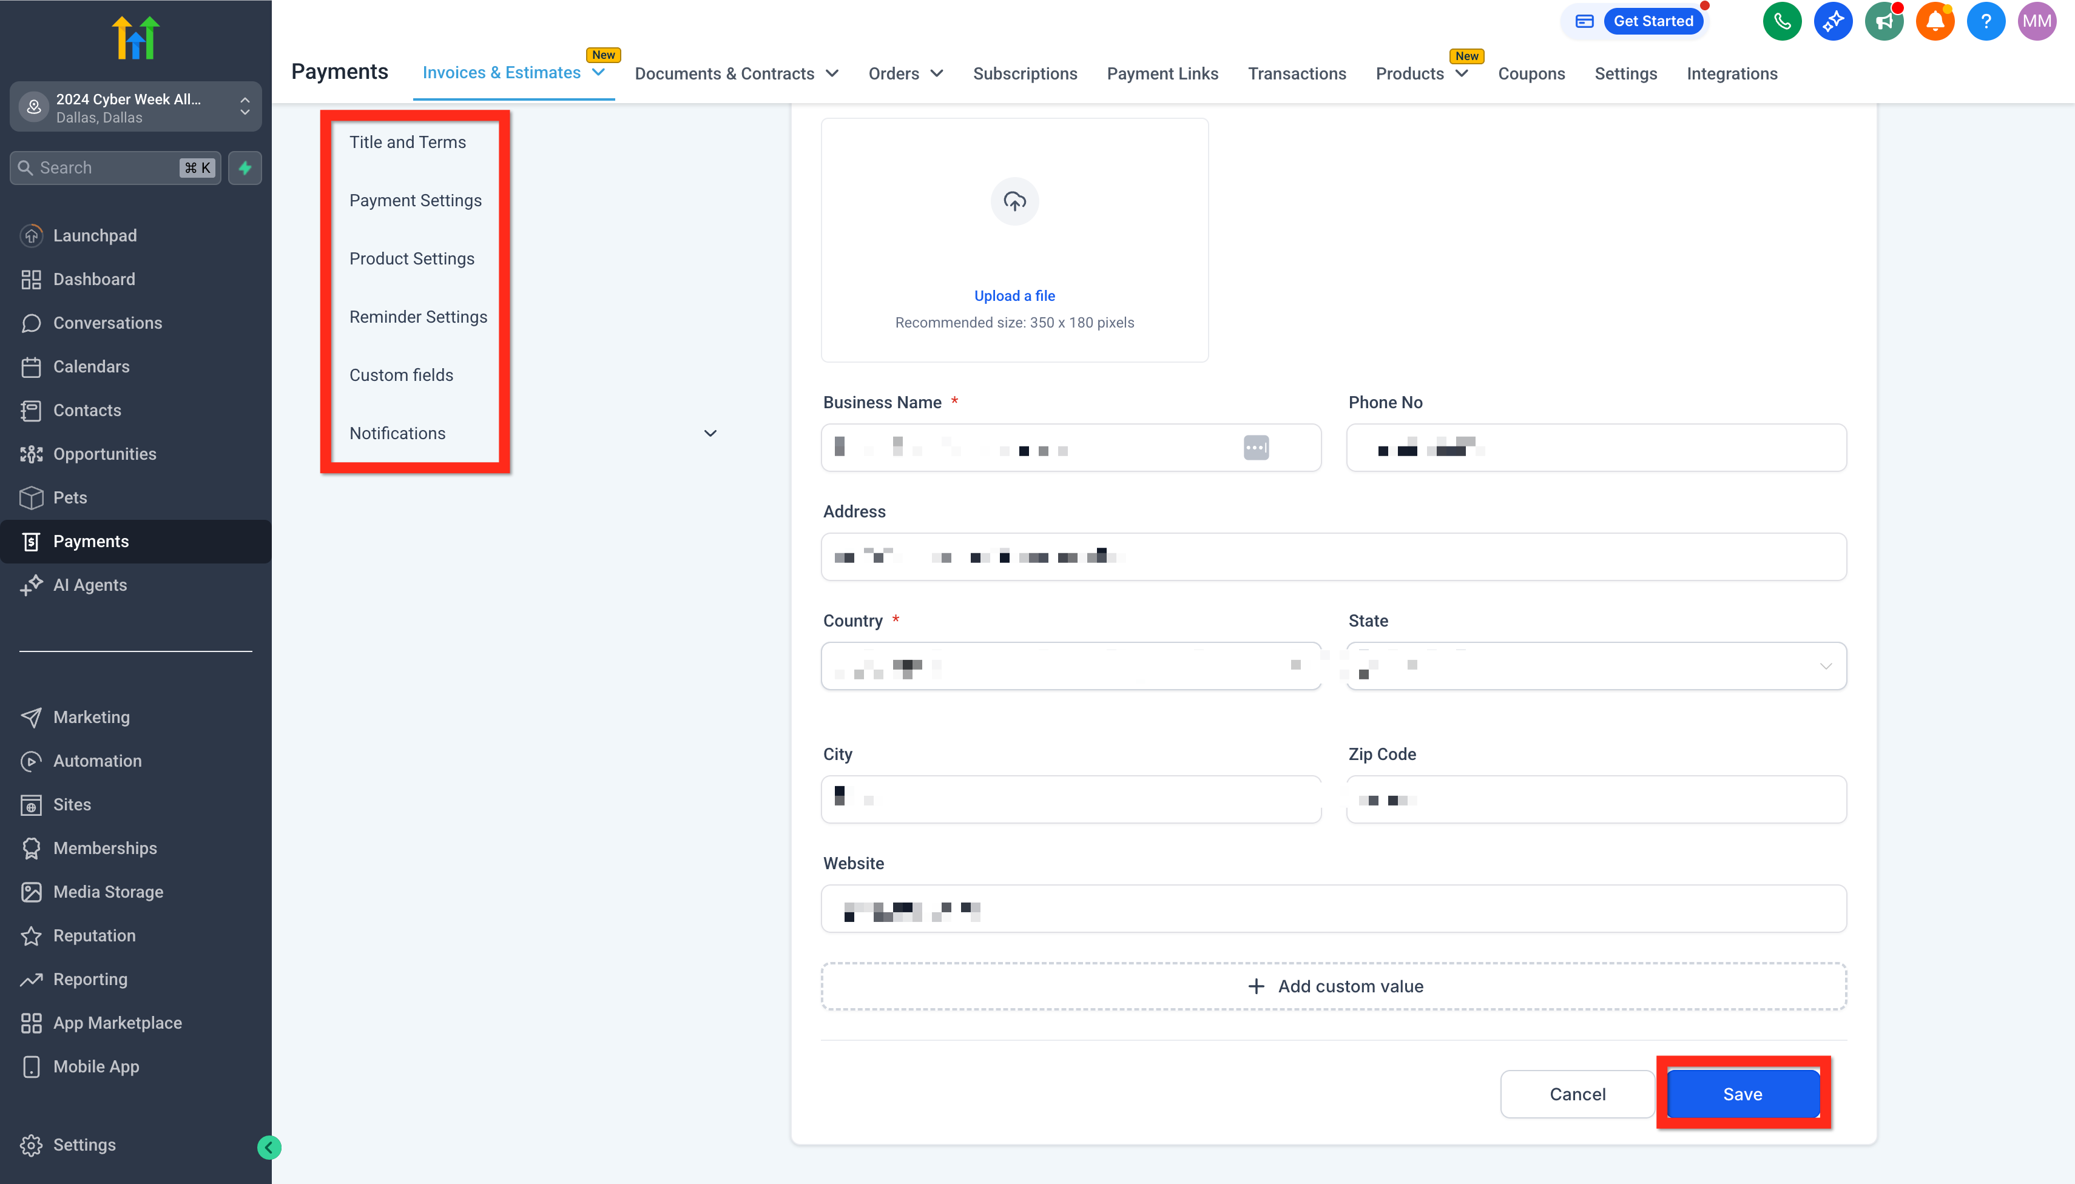Open AI Agents in sidebar
Image resolution: width=2075 pixels, height=1184 pixels.
tap(89, 585)
